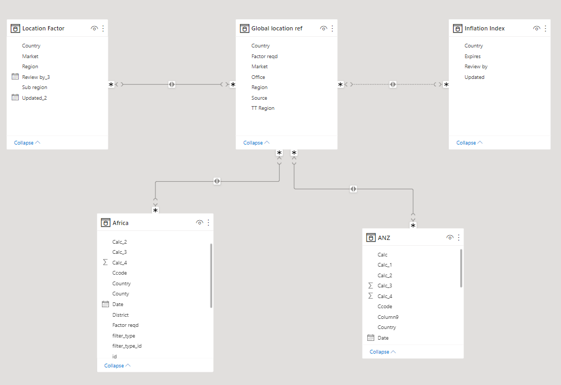Open more options for ANZ table

coord(459,238)
